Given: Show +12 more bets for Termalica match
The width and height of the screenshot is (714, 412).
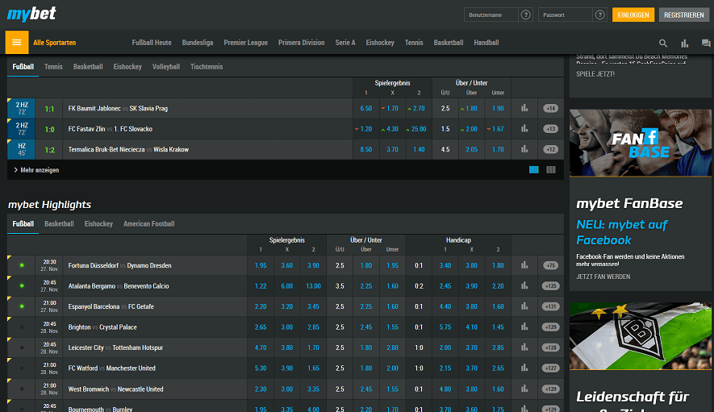Looking at the screenshot, I should [x=550, y=149].
